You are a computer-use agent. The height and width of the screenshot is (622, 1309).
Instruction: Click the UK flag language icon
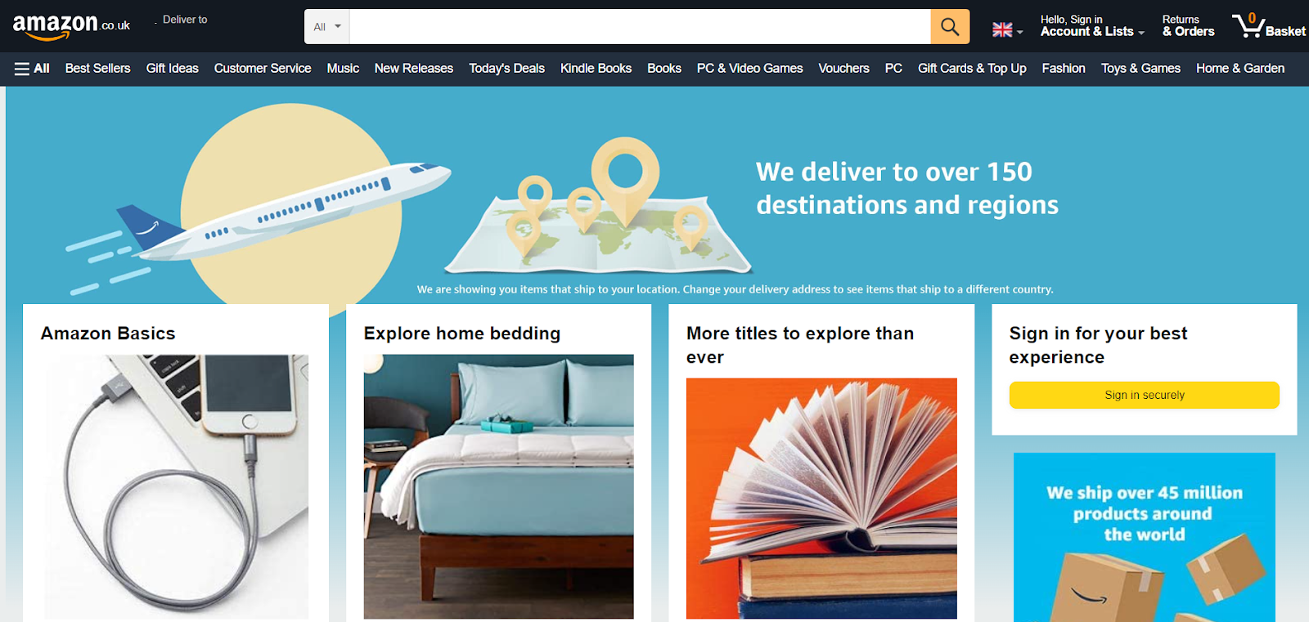1002,30
